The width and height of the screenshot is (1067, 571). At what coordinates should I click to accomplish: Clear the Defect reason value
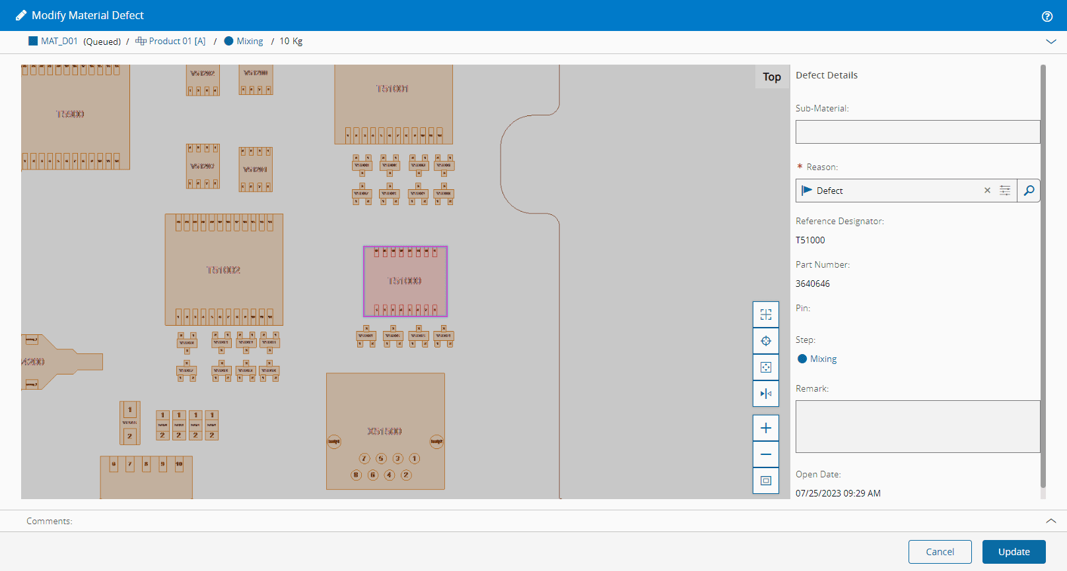pyautogui.click(x=987, y=191)
